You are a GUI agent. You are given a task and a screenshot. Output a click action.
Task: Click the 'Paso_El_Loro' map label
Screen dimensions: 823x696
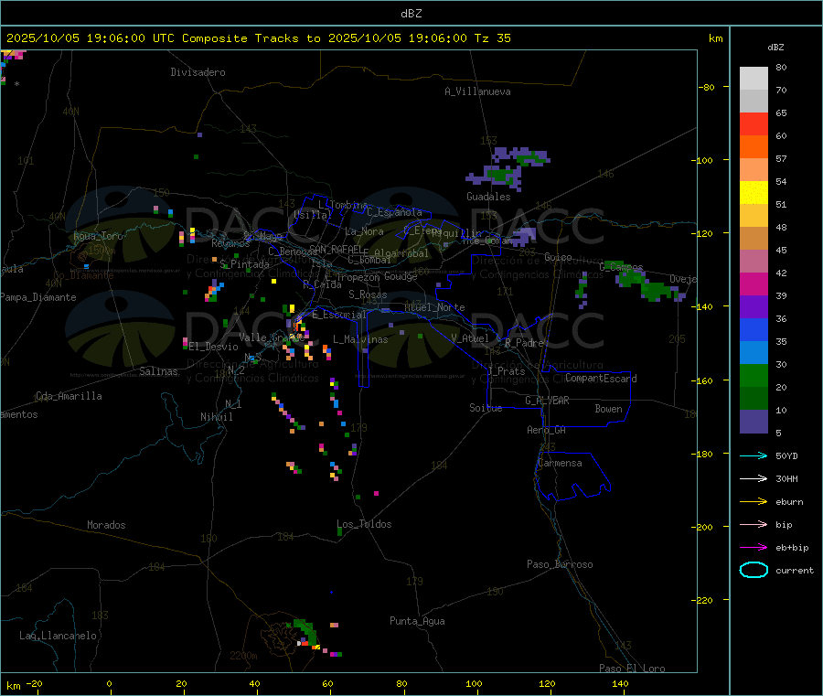click(632, 669)
